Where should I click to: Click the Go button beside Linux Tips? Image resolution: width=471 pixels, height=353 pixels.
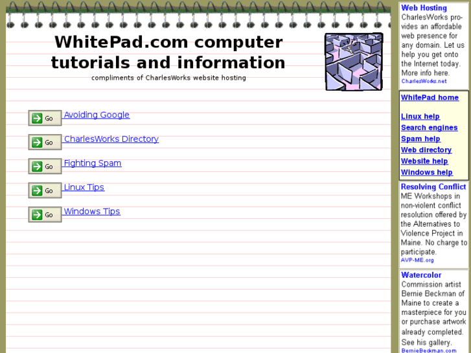coord(45,190)
